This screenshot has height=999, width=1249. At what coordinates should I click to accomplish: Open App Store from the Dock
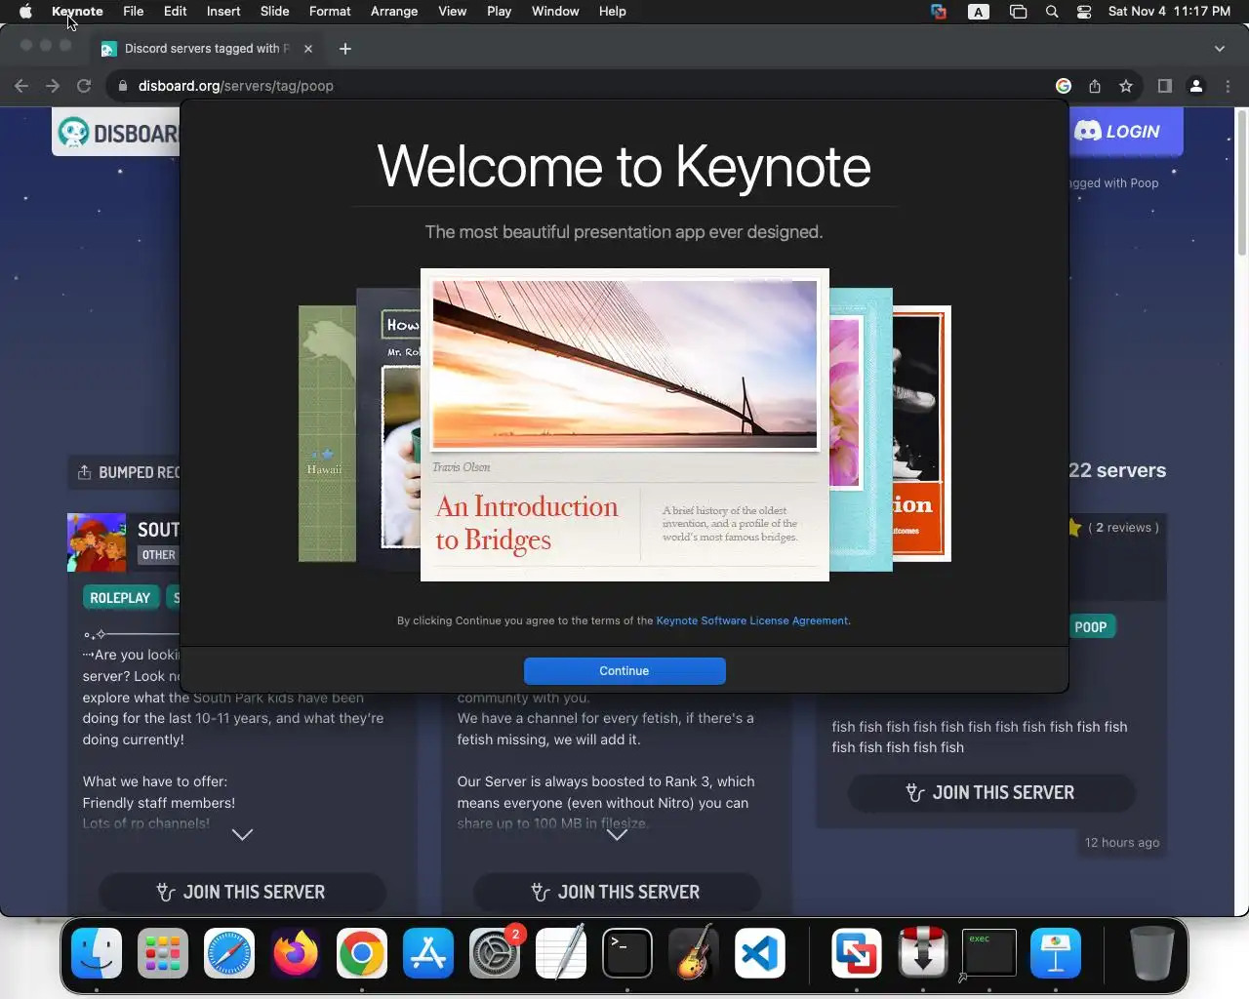tap(428, 953)
